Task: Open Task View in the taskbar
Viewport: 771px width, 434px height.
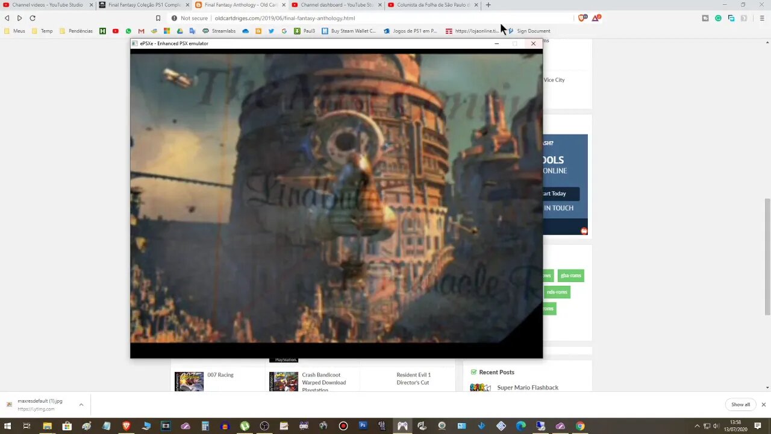Action: point(27,426)
